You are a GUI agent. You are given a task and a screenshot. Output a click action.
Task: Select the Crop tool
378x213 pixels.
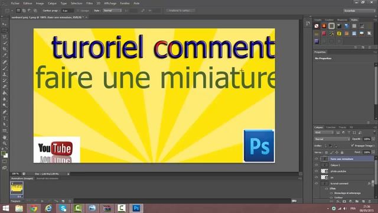4,49
